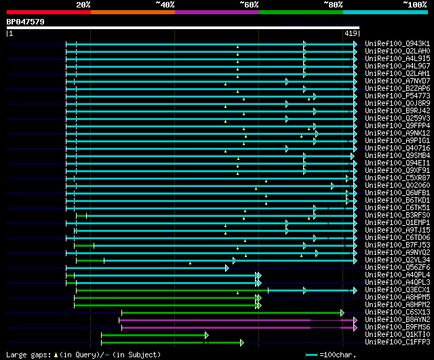The height and width of the screenshot is (360, 434).
Task: Select the UniRef100_B2ZAP6 label
Action: coord(397,89)
